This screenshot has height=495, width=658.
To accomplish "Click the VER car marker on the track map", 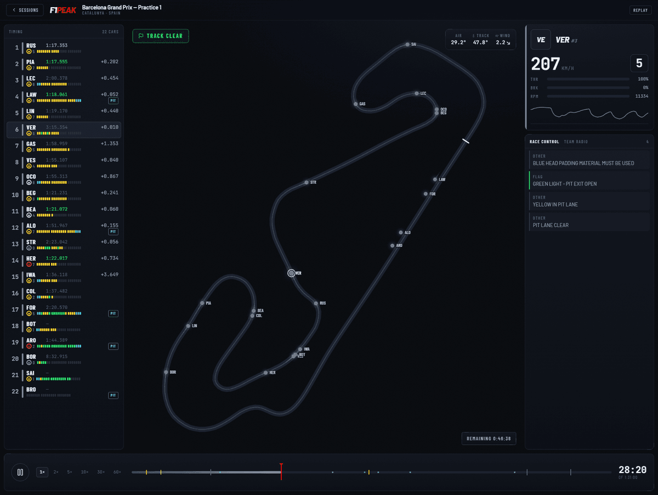I will [x=291, y=273].
